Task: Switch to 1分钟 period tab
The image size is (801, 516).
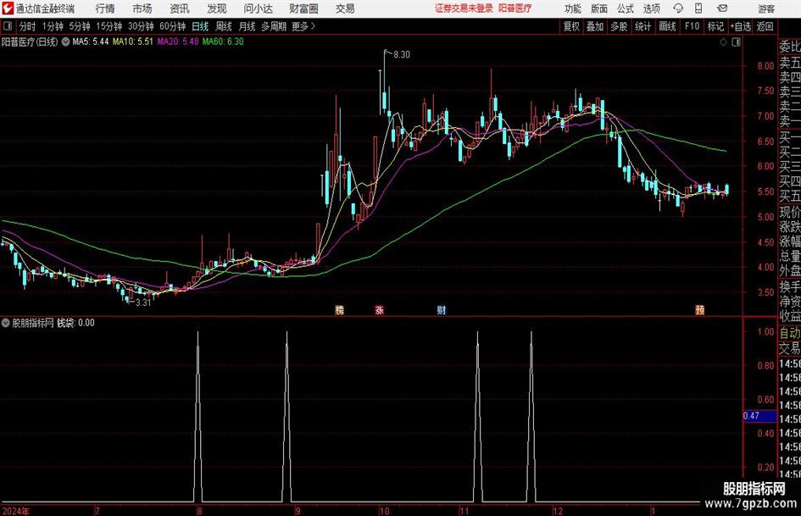Action: [x=53, y=26]
